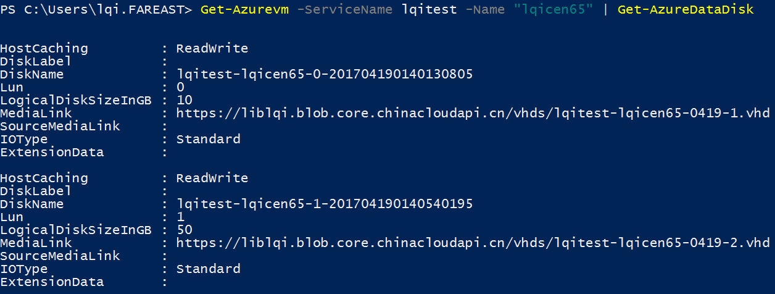Click the Get-AzureDataDisk cmdlet in the command
Image resolution: width=775 pixels, height=294 pixels.
pyautogui.click(x=685, y=10)
